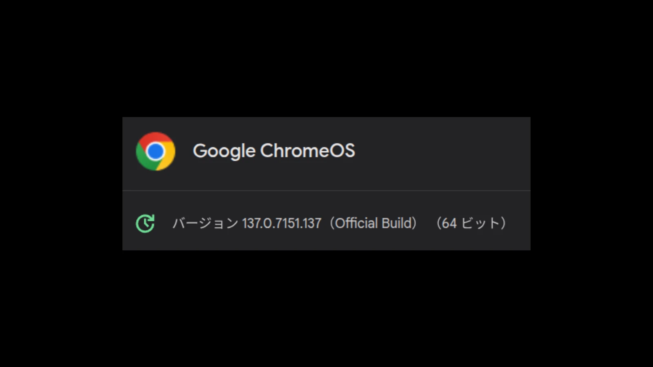This screenshot has width=653, height=367.
Task: Click the red segment of Chrome logo
Action: [x=155, y=138]
